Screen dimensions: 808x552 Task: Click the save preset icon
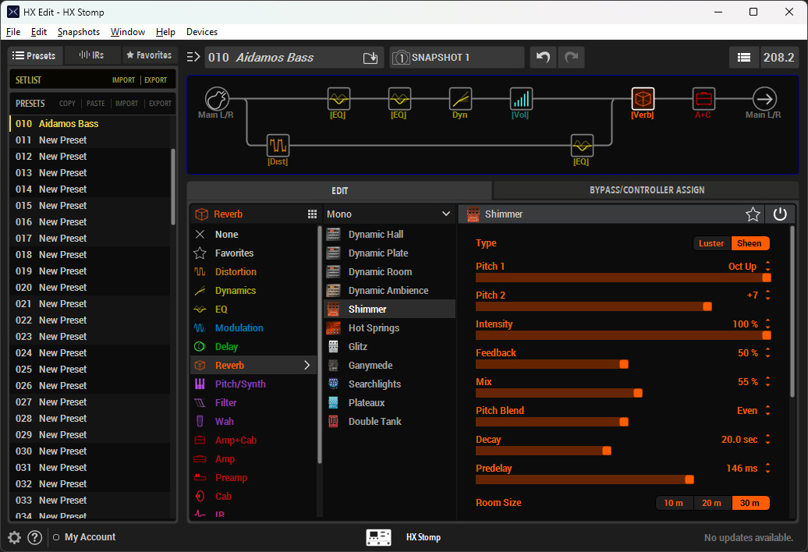[x=370, y=58]
